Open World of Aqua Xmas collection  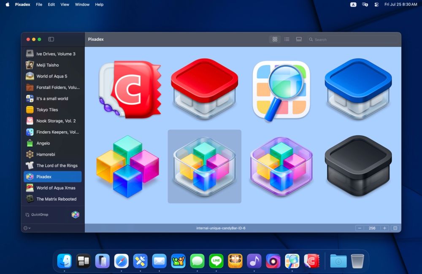tap(53, 188)
